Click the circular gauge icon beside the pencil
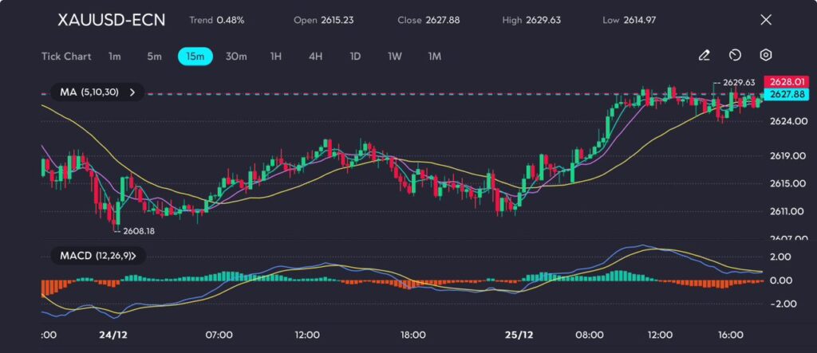This screenshot has width=817, height=353. coord(735,56)
